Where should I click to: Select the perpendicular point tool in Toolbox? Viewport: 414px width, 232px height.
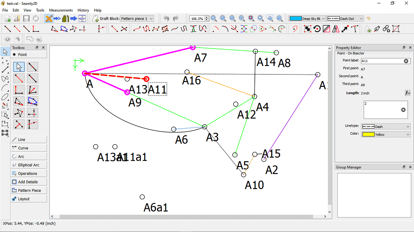point(19,90)
